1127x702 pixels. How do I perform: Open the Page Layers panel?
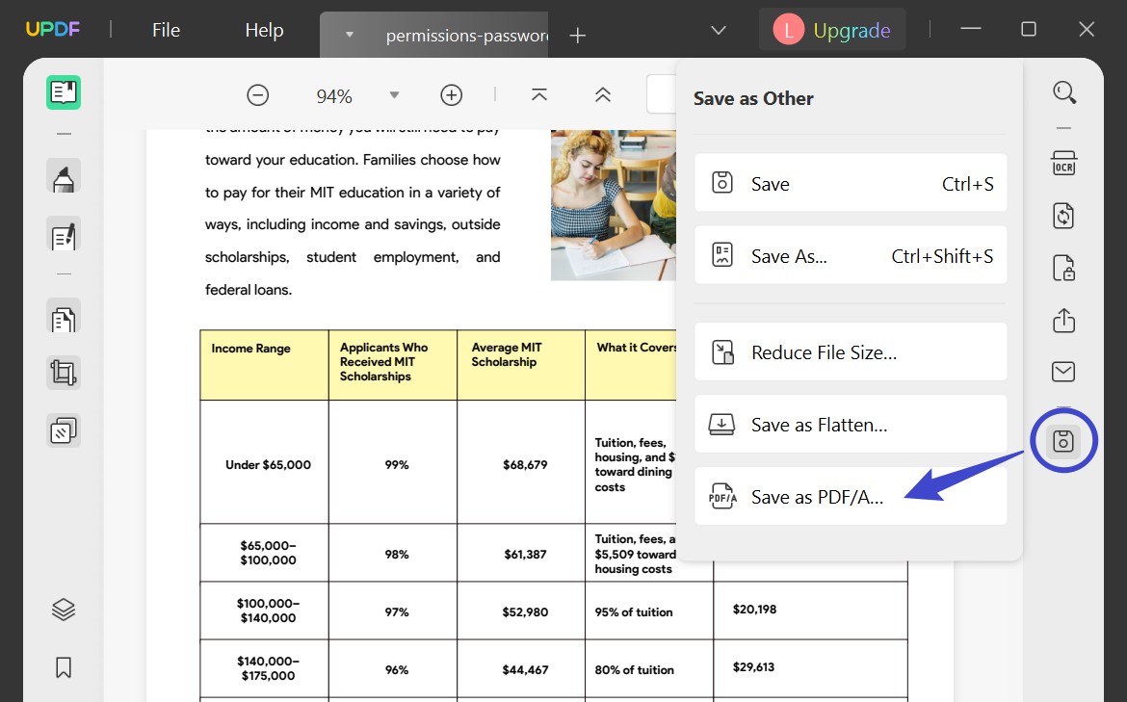[63, 609]
